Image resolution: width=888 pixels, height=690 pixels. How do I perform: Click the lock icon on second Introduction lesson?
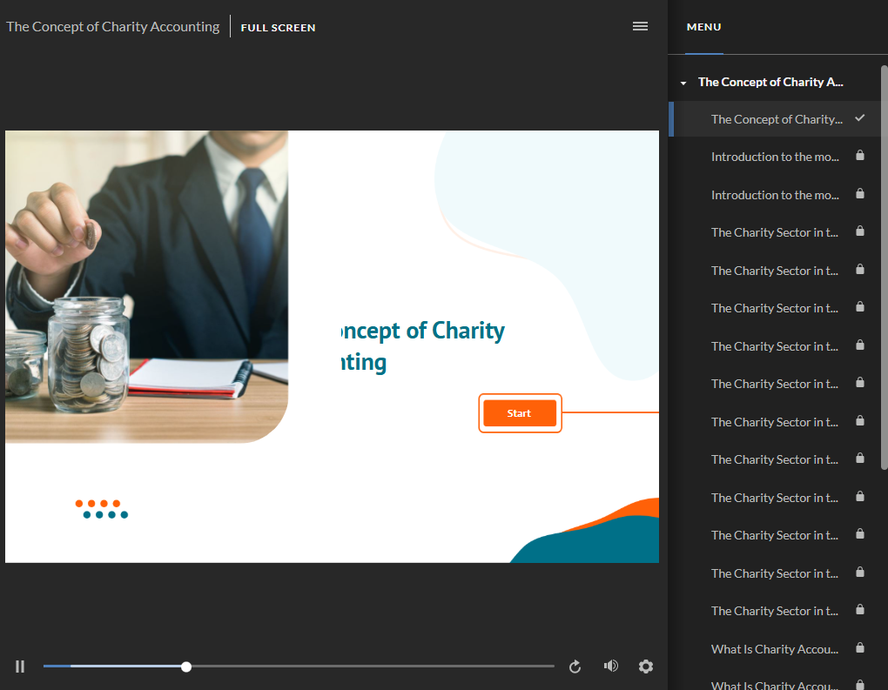click(x=859, y=195)
